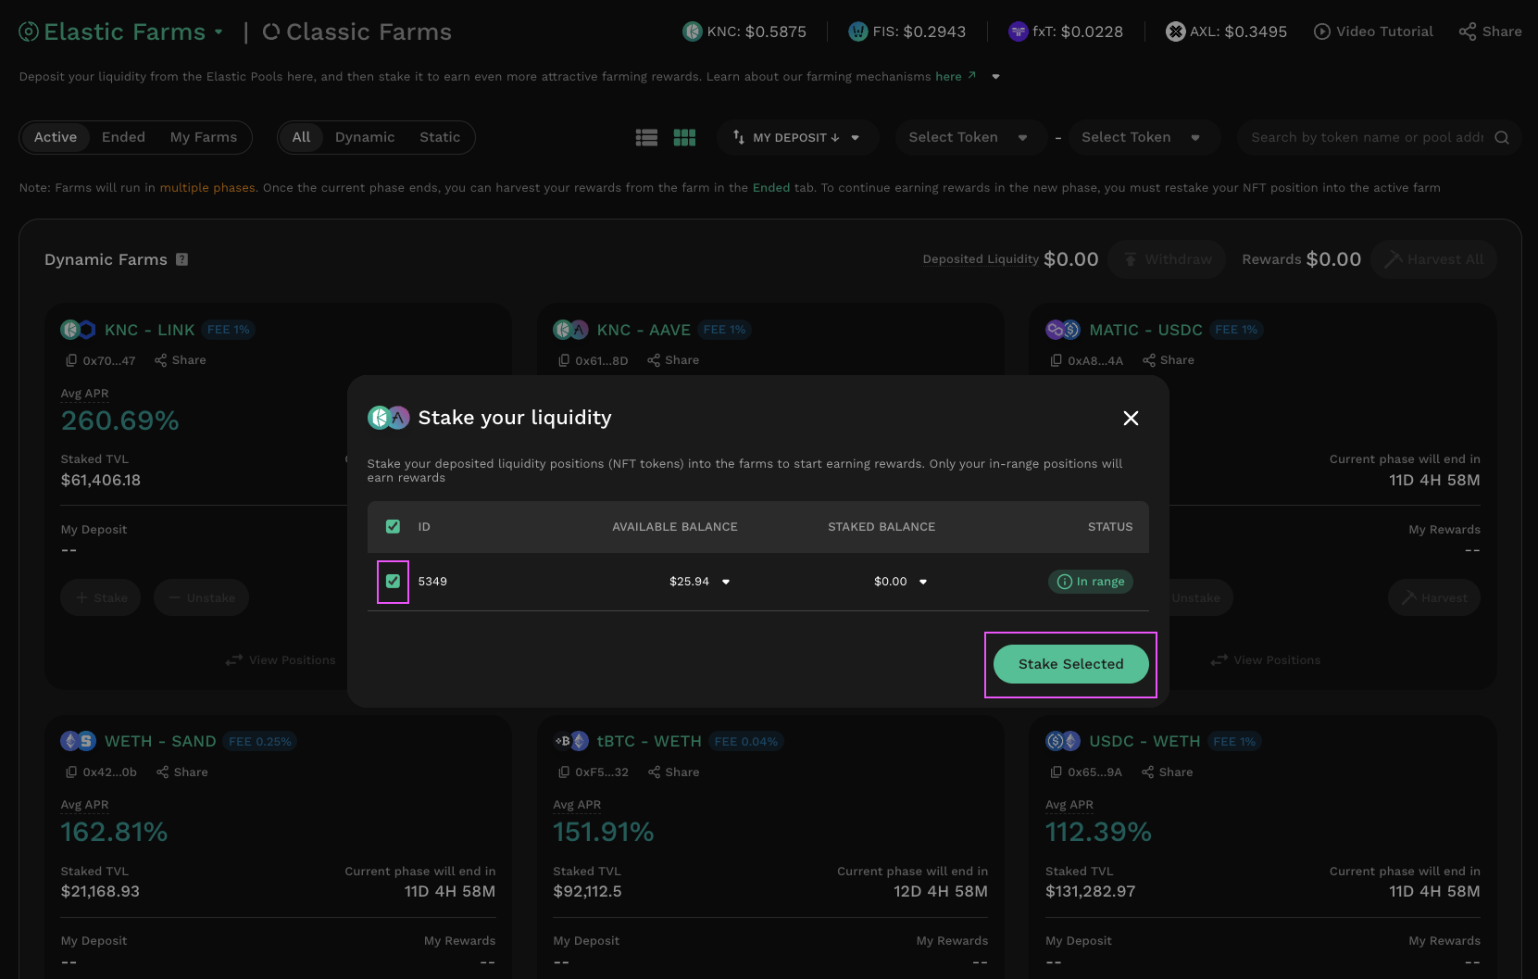Click the Video Tutorial play icon
The height and width of the screenshot is (979, 1538).
coord(1322,31)
